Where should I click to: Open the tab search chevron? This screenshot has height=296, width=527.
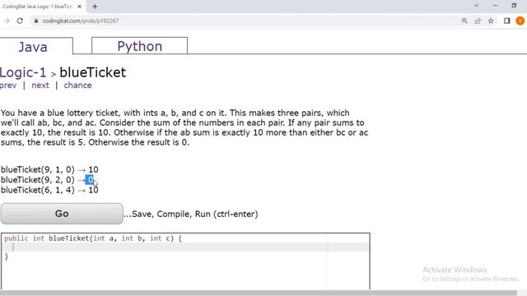[477, 6]
